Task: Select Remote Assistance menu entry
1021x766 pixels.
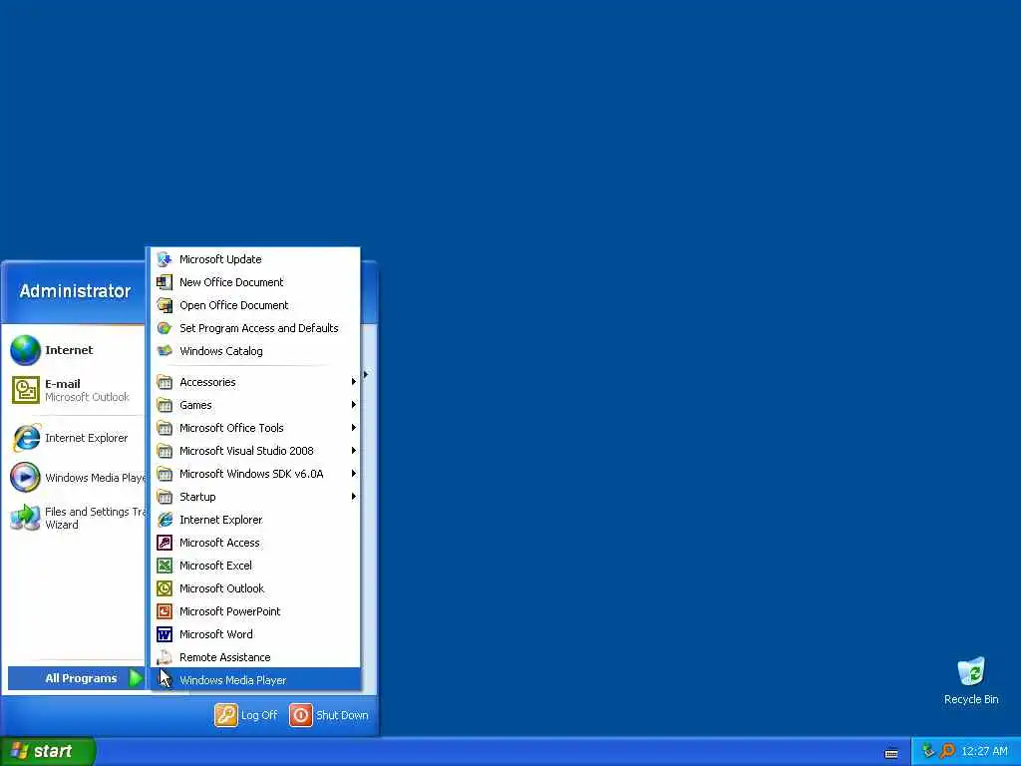Action: click(x=255, y=657)
